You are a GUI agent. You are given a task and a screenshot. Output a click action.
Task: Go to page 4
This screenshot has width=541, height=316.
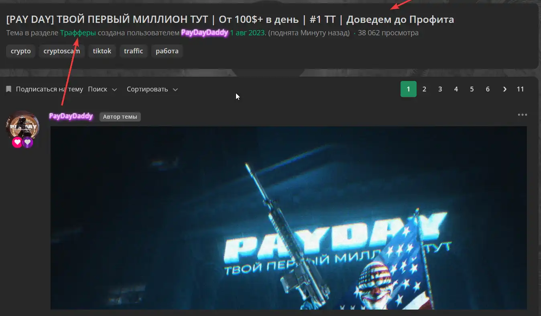point(456,89)
